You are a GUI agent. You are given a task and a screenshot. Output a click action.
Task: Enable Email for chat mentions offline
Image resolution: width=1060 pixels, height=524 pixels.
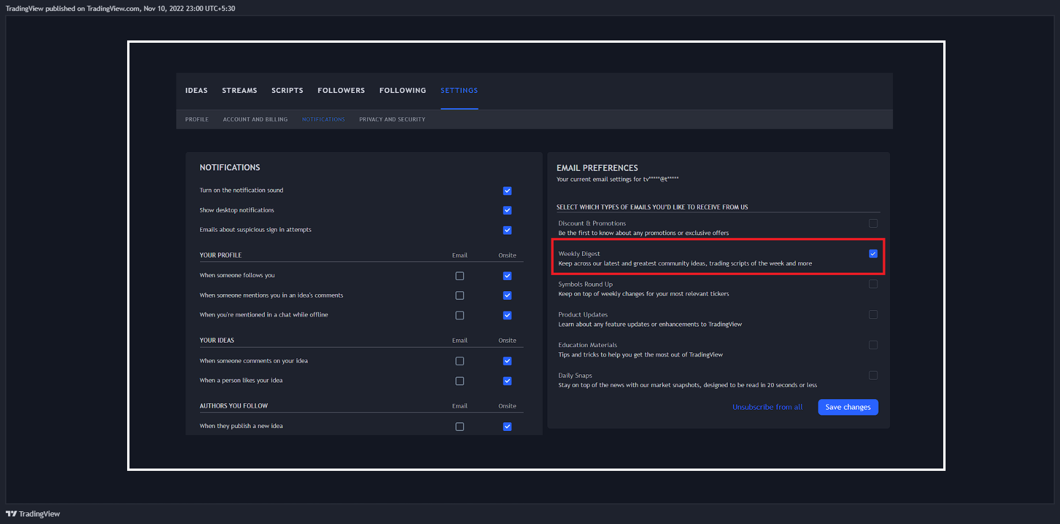click(459, 315)
